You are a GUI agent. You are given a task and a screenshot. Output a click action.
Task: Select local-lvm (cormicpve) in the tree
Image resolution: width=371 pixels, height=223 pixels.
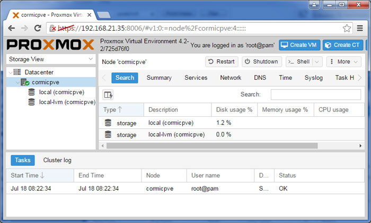click(67, 102)
